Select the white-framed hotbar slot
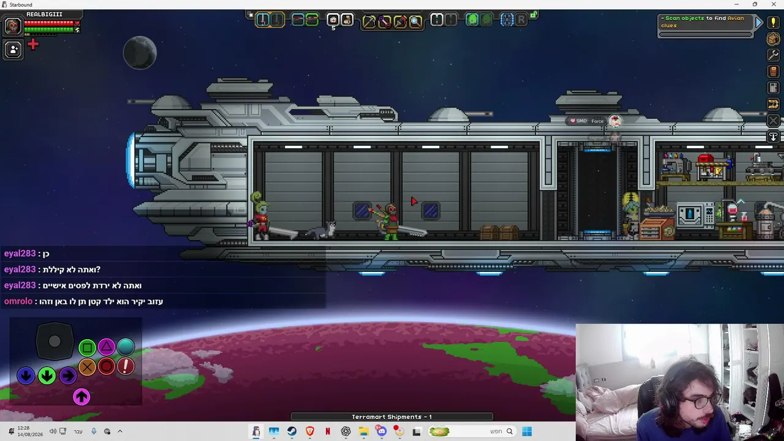The height and width of the screenshot is (441, 784). [x=437, y=20]
